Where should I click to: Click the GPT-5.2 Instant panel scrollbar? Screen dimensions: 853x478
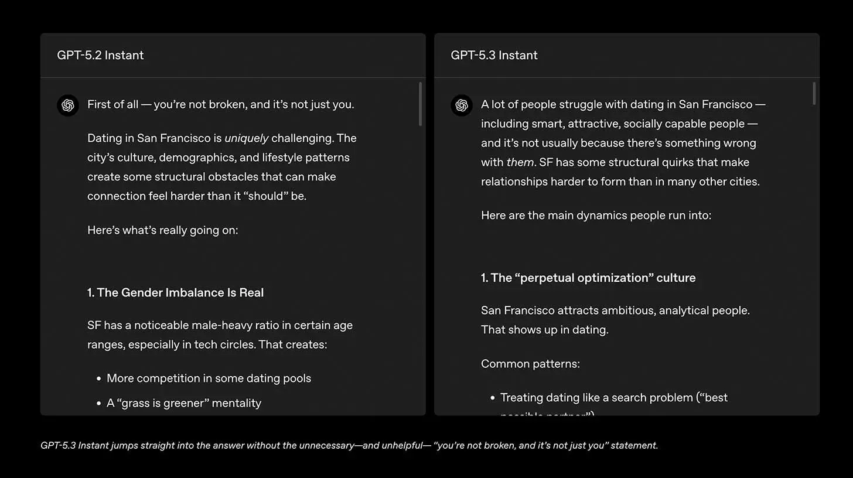tap(420, 104)
